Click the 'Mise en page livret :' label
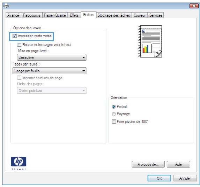200x187 pixels. (x=33, y=50)
